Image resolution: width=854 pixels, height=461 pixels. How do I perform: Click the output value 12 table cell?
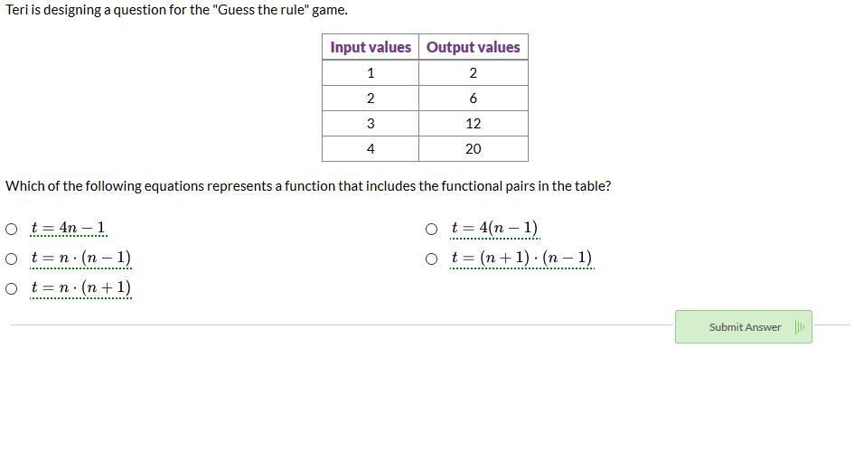[x=474, y=124]
